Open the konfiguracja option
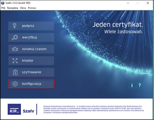 tap(31, 84)
